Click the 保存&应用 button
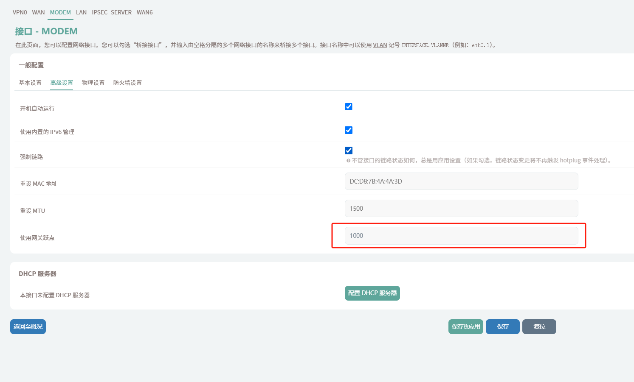The height and width of the screenshot is (382, 634). (466, 326)
